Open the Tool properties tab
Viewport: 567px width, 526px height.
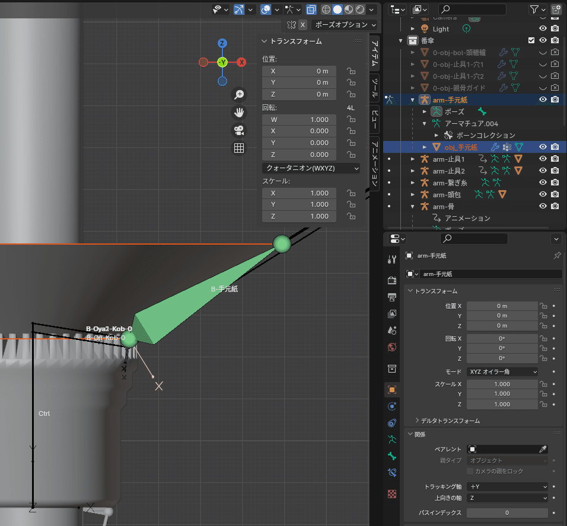[x=392, y=259]
